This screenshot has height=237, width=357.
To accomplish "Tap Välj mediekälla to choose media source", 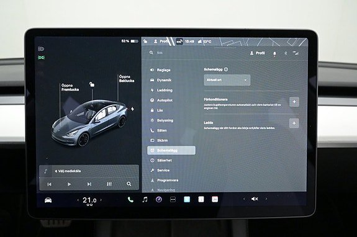I will [x=68, y=171].
